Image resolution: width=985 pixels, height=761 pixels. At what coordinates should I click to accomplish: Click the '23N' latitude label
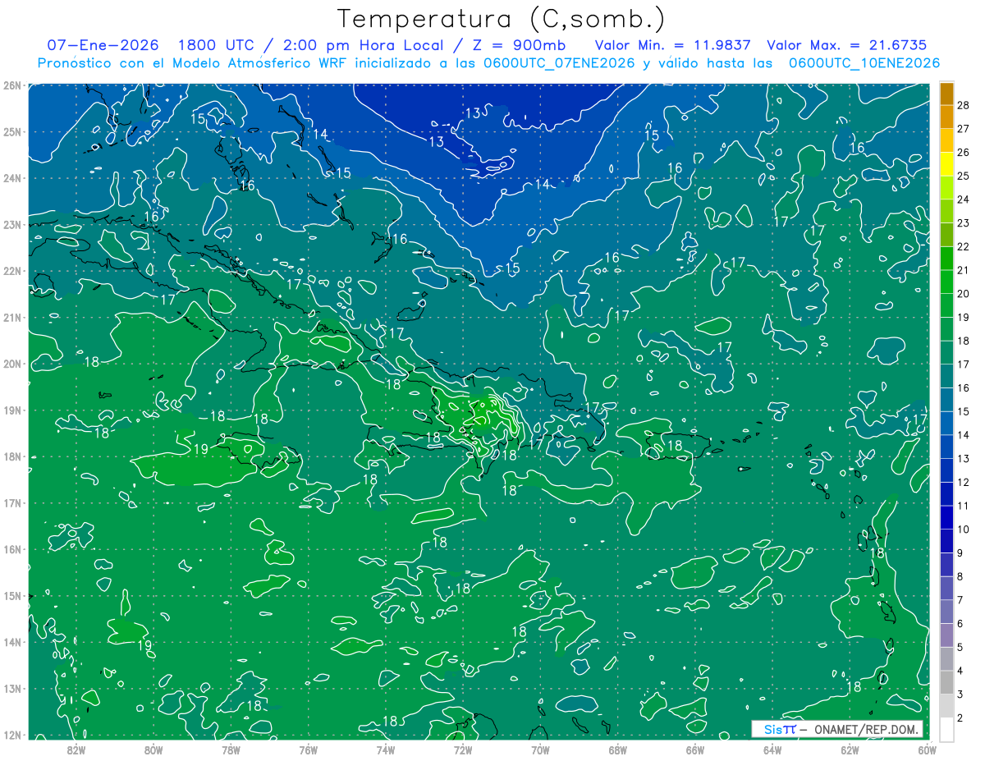(12, 224)
